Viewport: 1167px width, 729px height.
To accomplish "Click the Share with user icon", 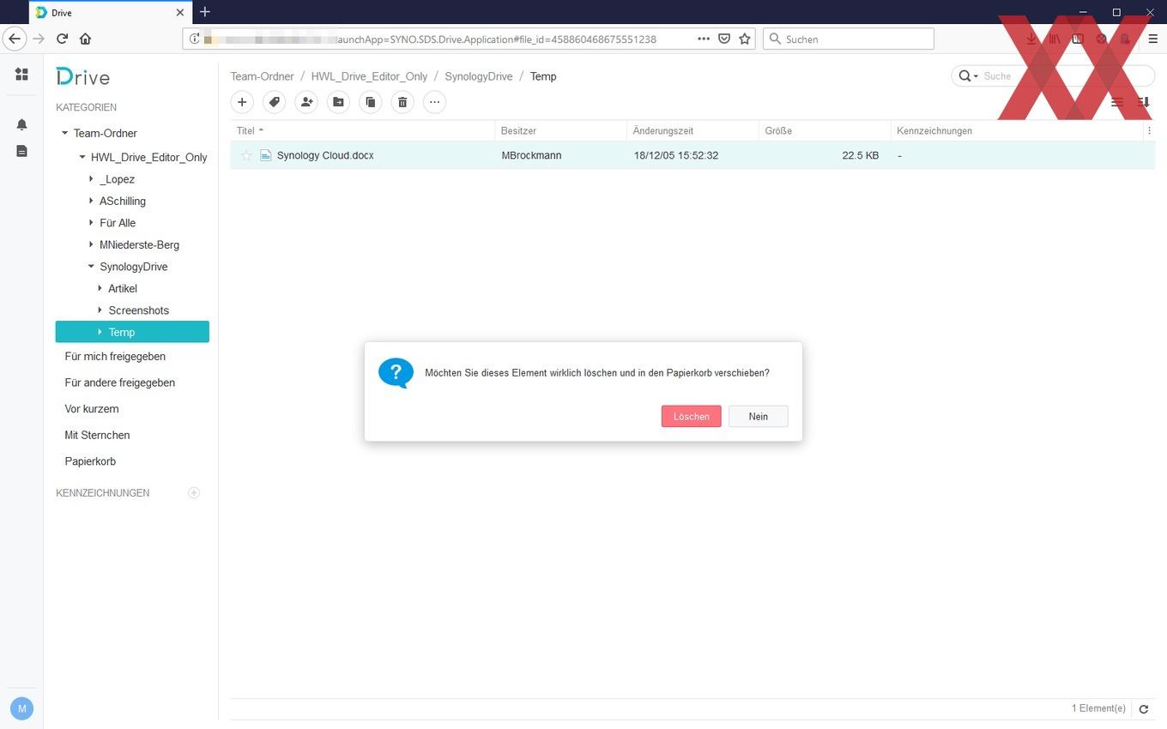I will 306,102.
